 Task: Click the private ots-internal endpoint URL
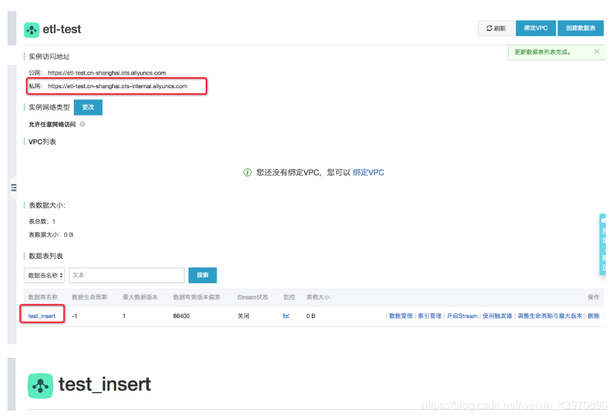(118, 86)
